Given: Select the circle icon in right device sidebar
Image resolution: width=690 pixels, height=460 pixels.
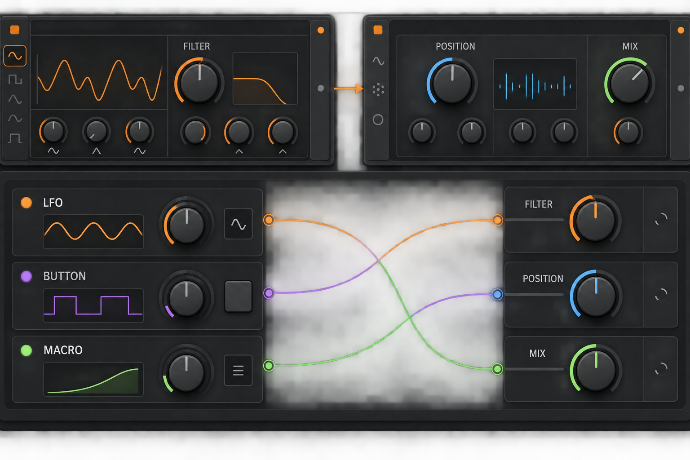Looking at the screenshot, I should (x=378, y=119).
